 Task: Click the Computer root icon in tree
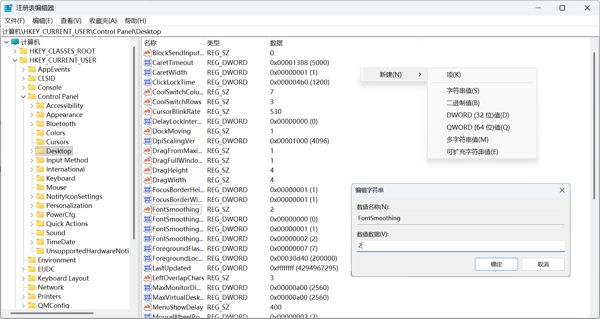coord(15,42)
